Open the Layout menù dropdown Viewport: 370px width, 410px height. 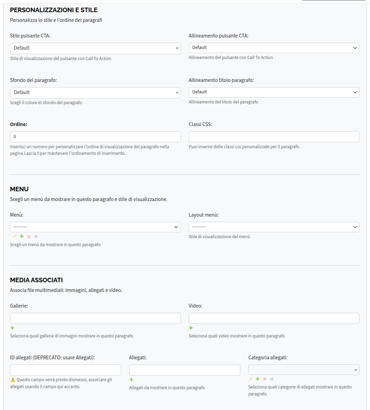point(274,227)
